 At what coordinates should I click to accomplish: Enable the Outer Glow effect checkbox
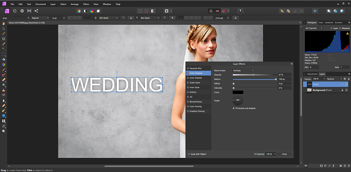pos(188,83)
